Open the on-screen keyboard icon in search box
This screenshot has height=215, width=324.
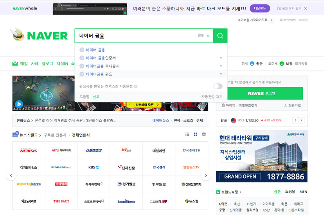tap(201, 36)
